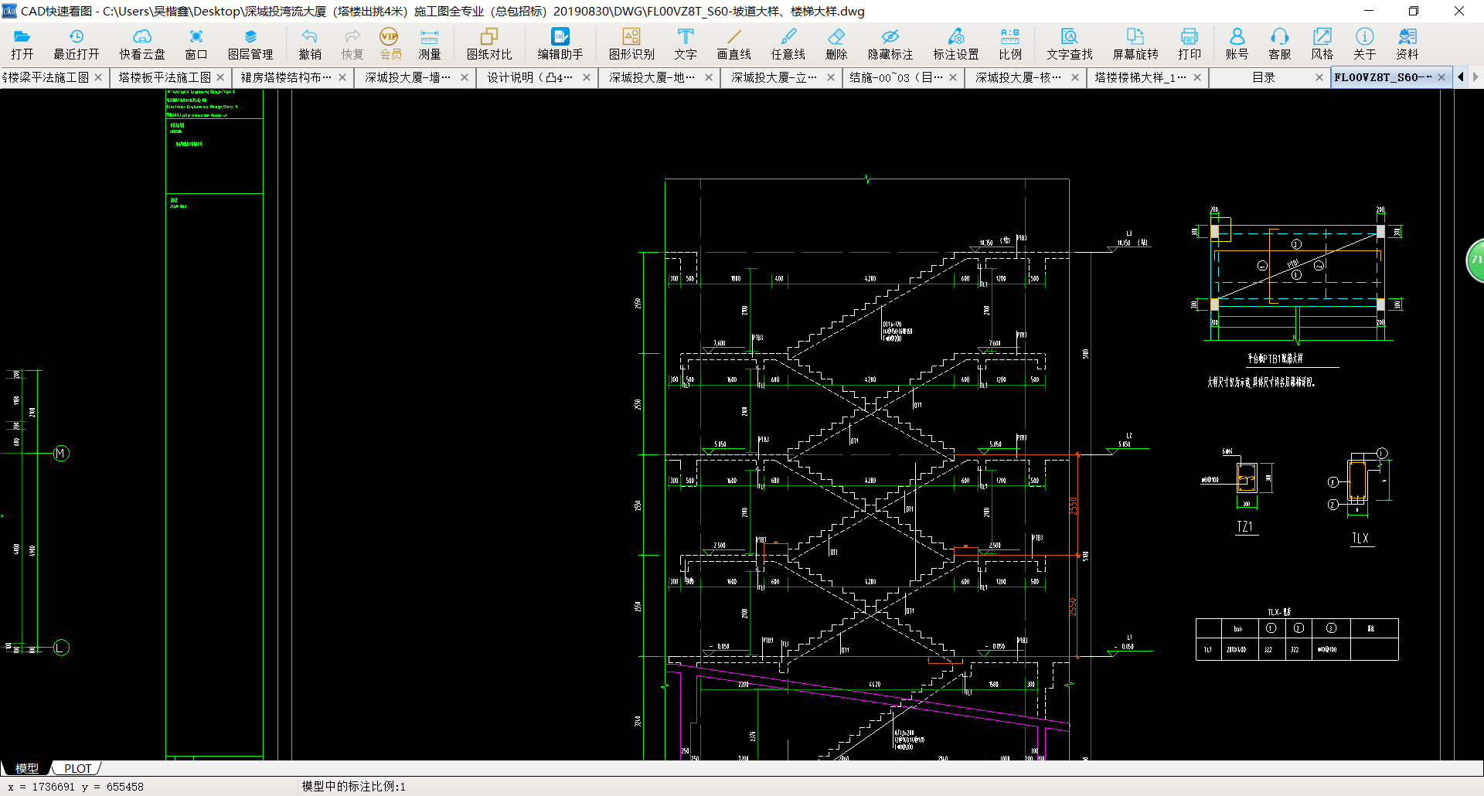Contact 客服 customer service
Image resolution: width=1484 pixels, height=796 pixels.
pyautogui.click(x=1280, y=44)
